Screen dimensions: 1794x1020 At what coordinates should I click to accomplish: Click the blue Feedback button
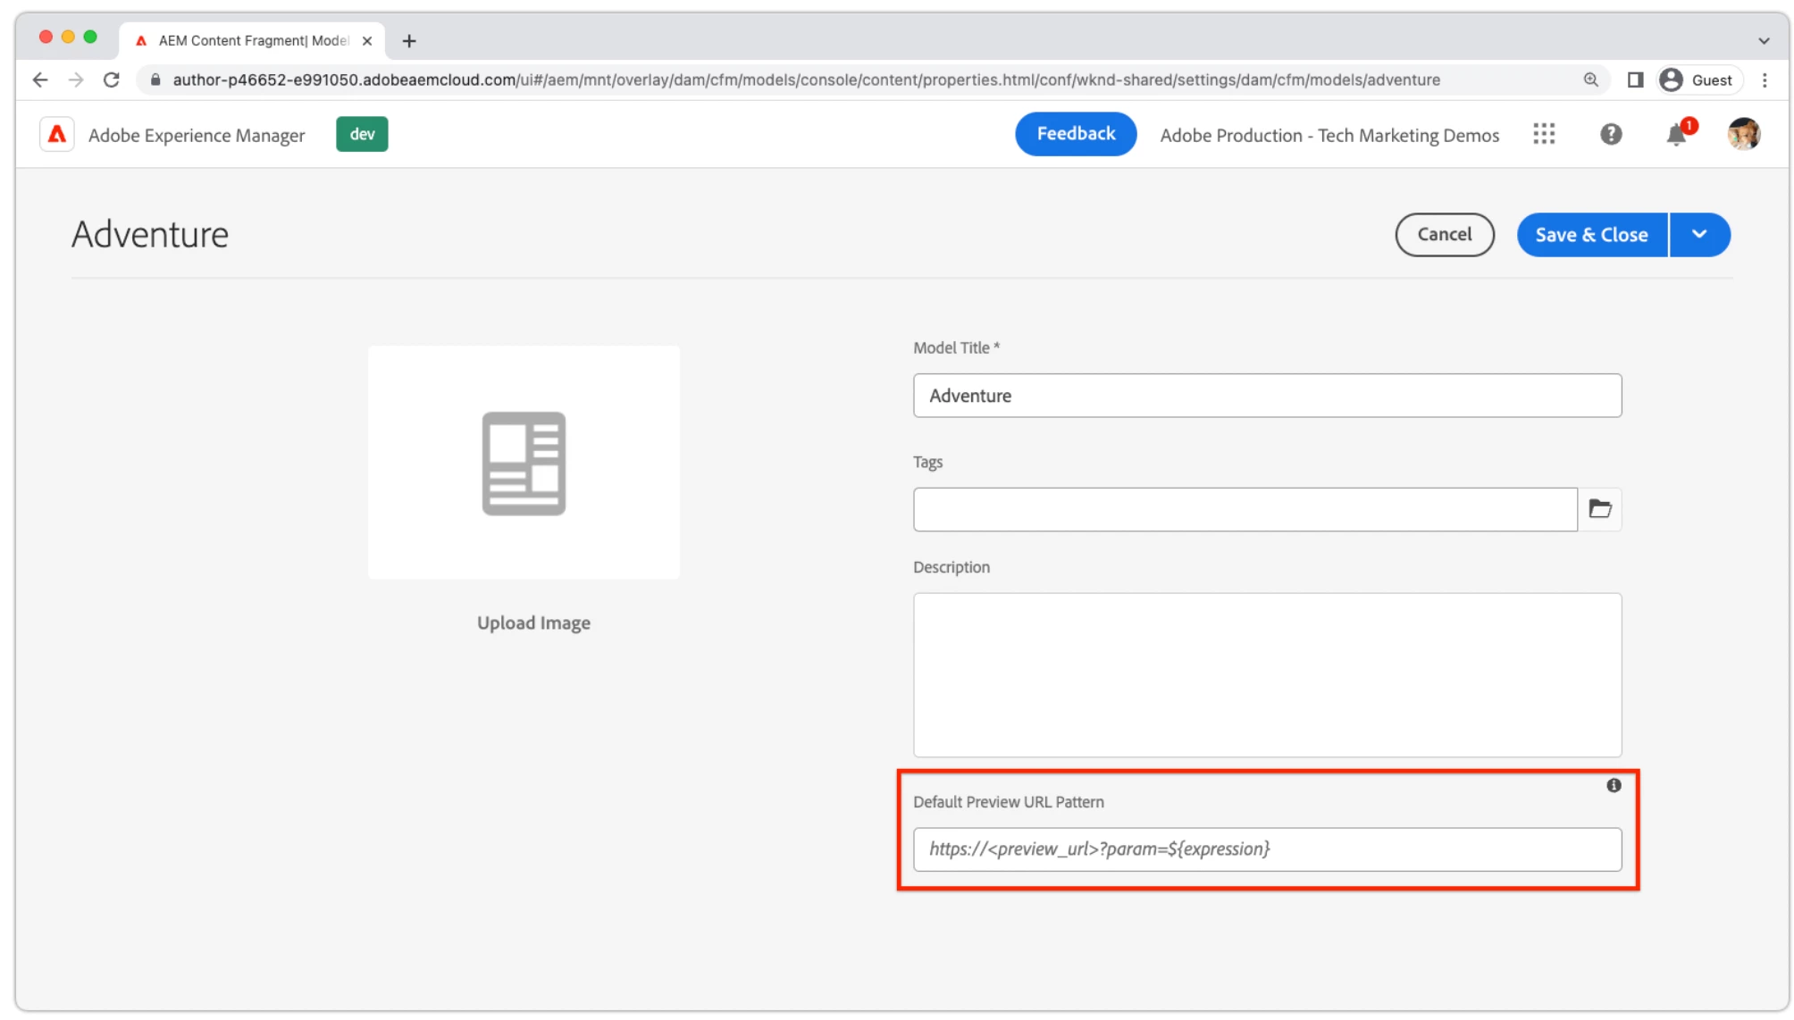pyautogui.click(x=1075, y=134)
